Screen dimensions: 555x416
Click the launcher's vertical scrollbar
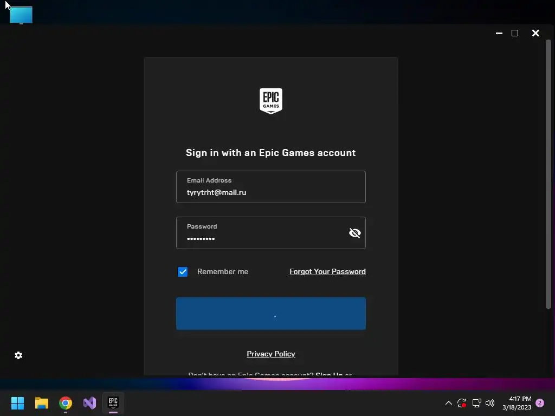pyautogui.click(x=548, y=174)
